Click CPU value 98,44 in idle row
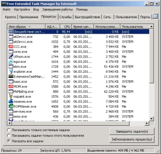This screenshot has height=154, width=161. tap(66, 32)
